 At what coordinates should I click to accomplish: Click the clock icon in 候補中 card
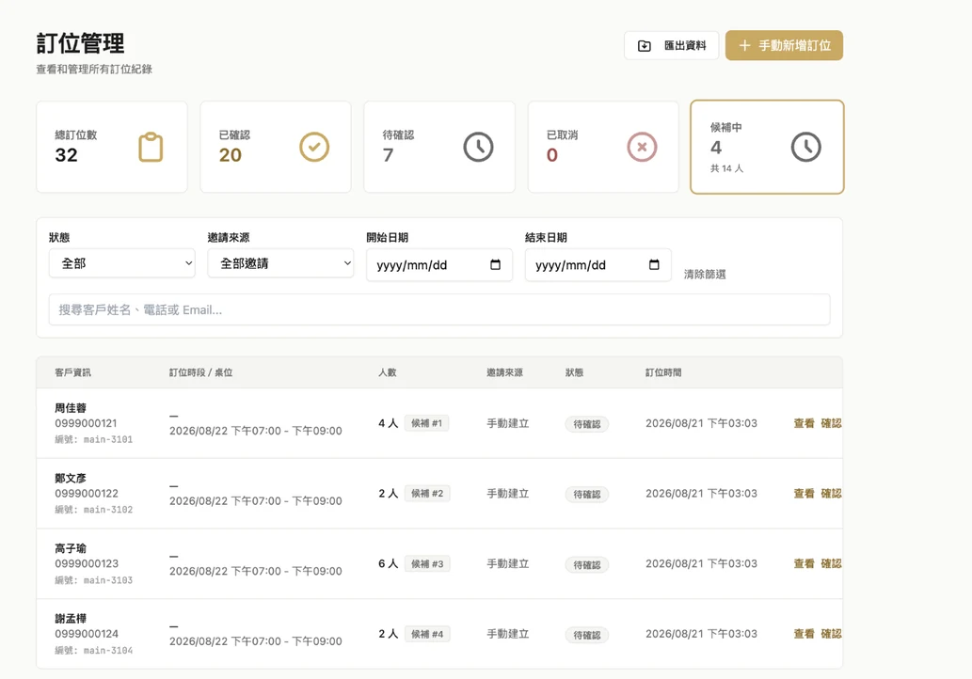point(806,148)
